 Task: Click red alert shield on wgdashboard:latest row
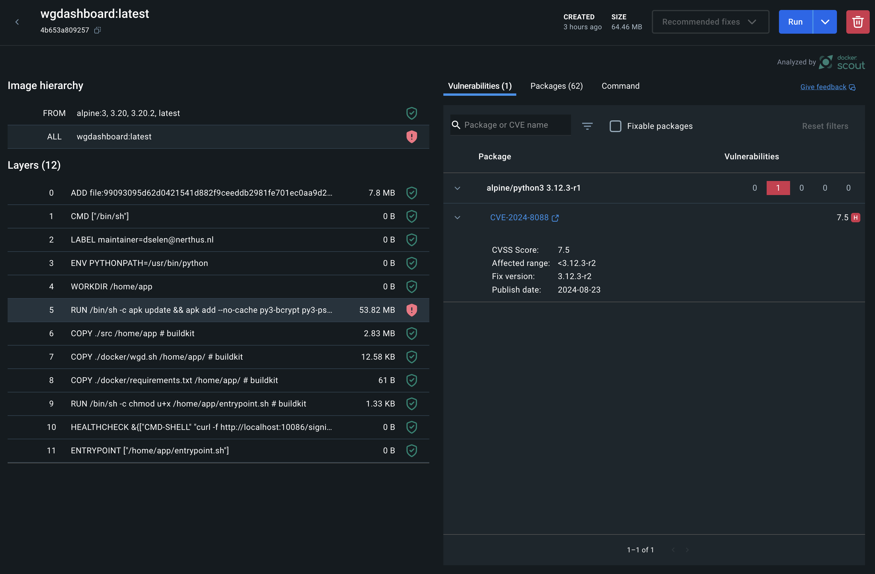pyautogui.click(x=411, y=137)
